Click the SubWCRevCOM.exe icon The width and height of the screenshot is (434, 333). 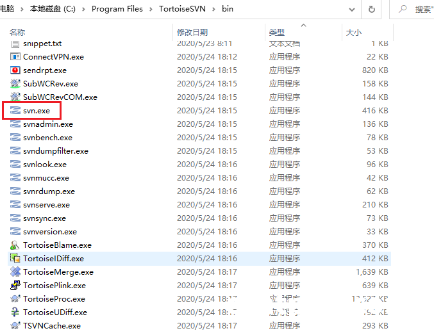coord(15,97)
